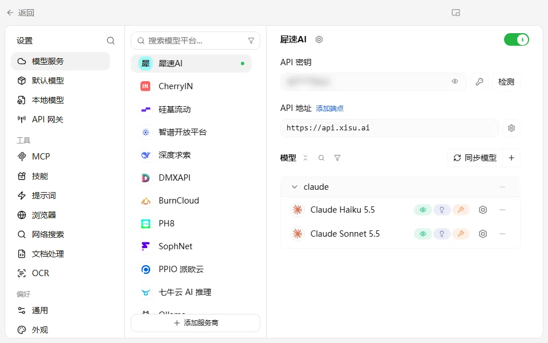Show API key with eye icon
Viewport: 548px width, 343px height.
tap(455, 81)
